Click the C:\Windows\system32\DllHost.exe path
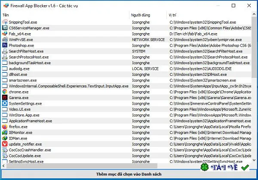The width and height of the screenshot is (258, 180). 198,74
